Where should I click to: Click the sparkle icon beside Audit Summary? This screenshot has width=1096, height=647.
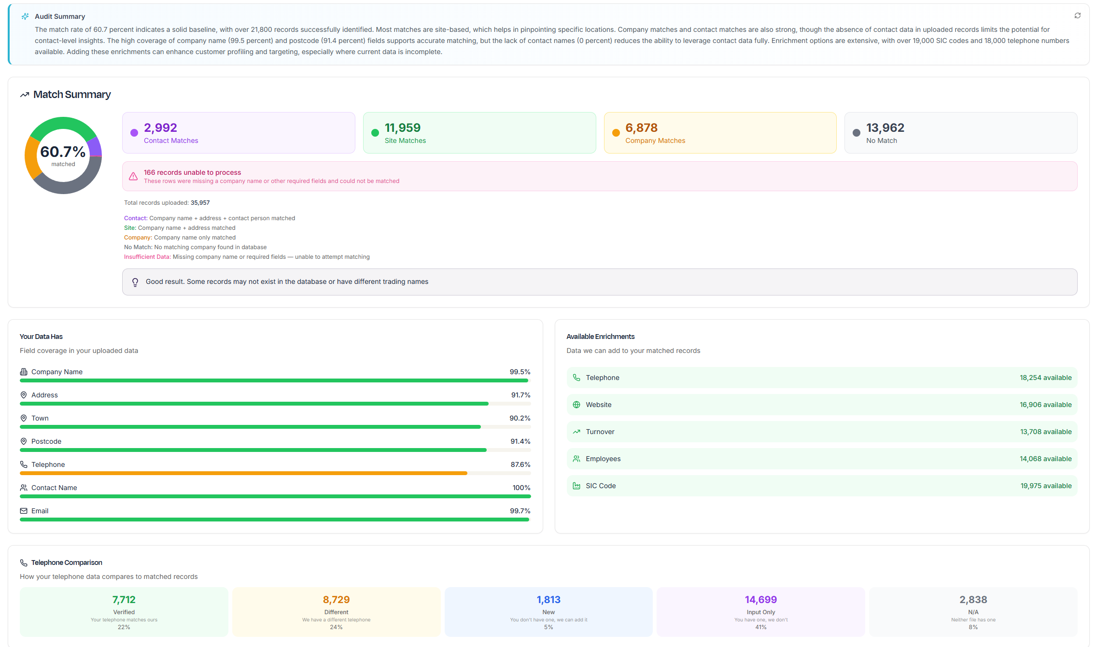[x=25, y=16]
